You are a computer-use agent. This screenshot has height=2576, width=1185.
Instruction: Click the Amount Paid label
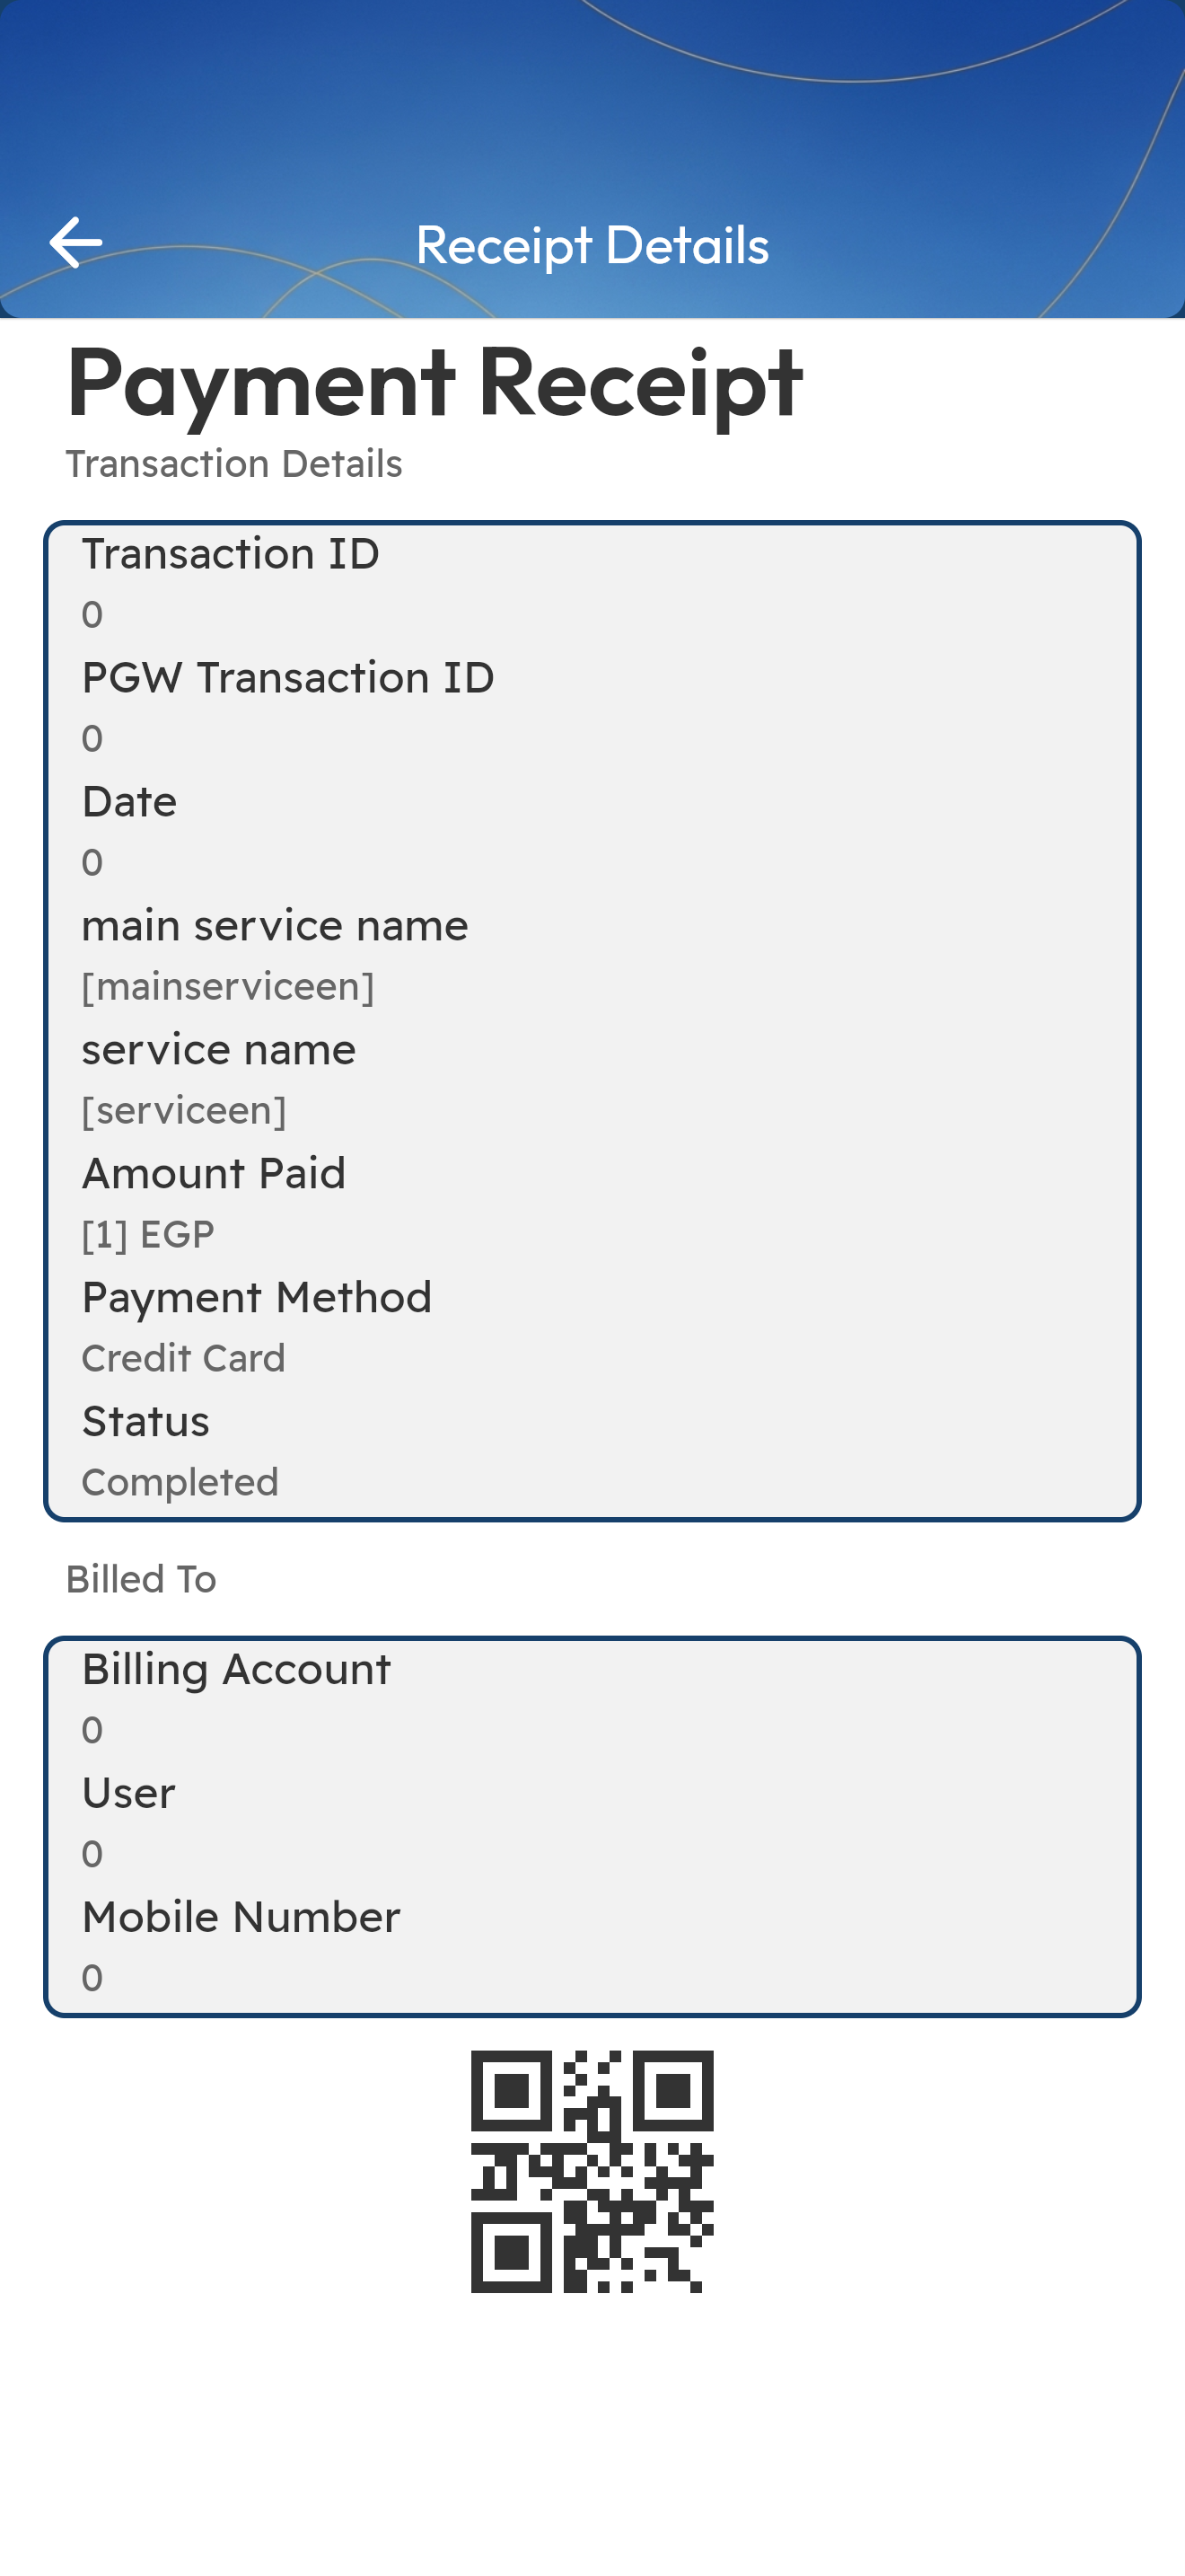click(214, 1174)
